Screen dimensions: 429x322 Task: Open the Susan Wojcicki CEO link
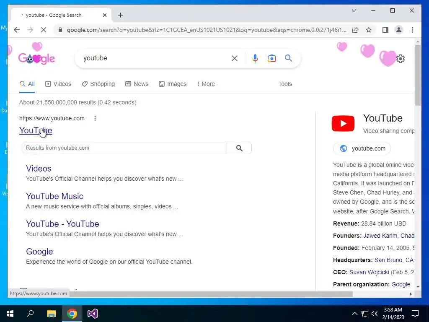point(369,272)
